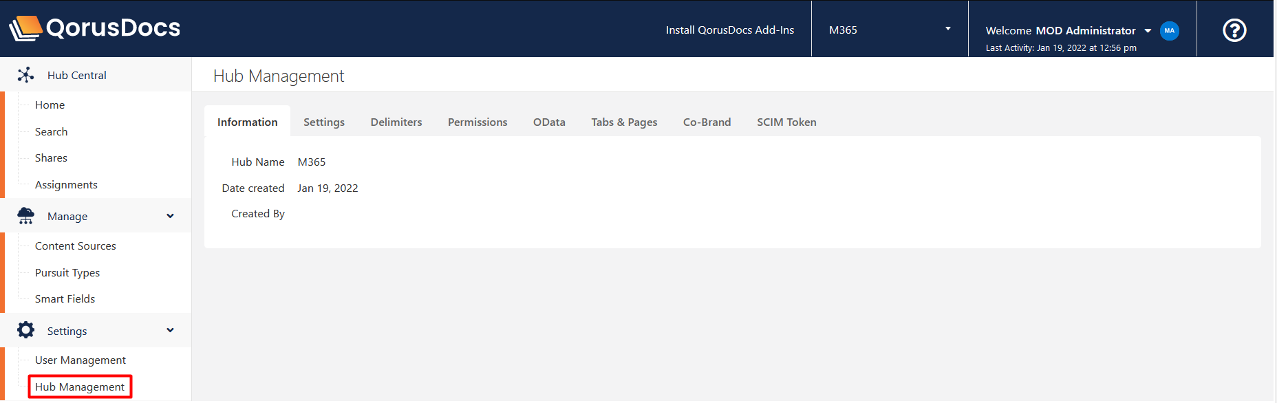The image size is (1277, 403).
Task: Collapse the Settings section chevron
Action: [x=170, y=330]
